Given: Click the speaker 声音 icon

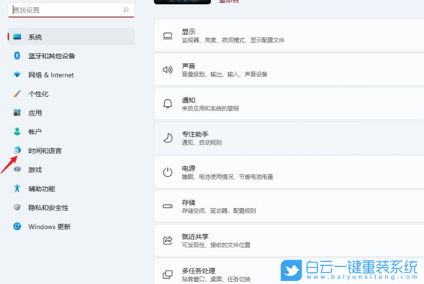Looking at the screenshot, I should (x=168, y=70).
